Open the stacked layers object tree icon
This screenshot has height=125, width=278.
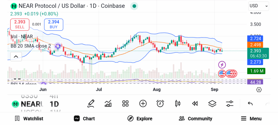point(212,104)
